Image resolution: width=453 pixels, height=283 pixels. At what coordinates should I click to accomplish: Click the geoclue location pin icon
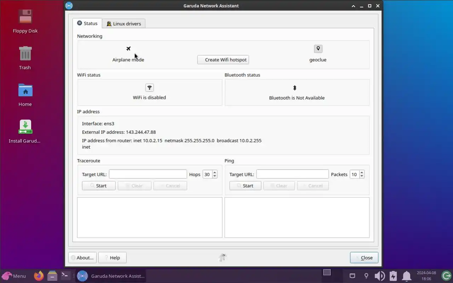tap(318, 49)
